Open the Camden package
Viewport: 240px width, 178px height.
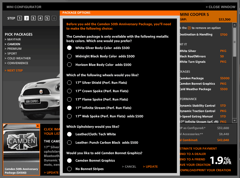12,44
